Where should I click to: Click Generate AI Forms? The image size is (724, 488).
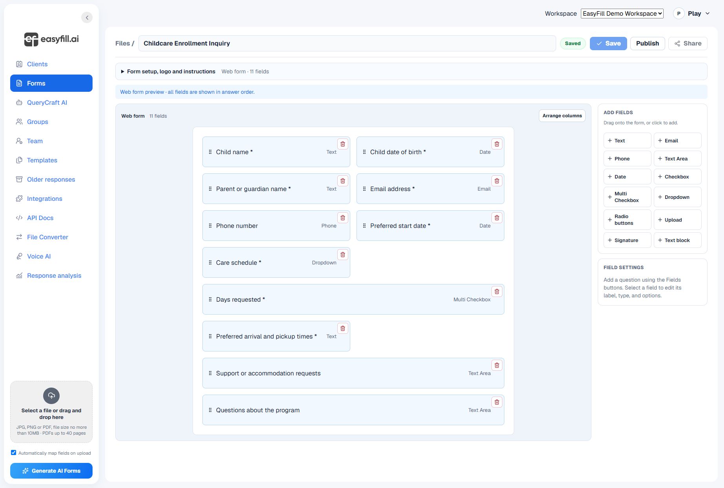tap(51, 471)
